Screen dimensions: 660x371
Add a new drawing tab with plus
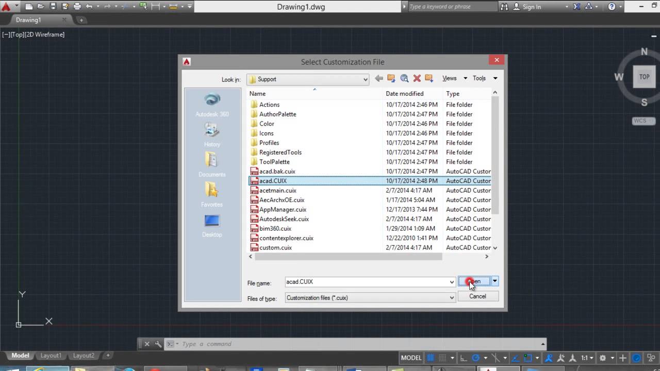pos(81,20)
